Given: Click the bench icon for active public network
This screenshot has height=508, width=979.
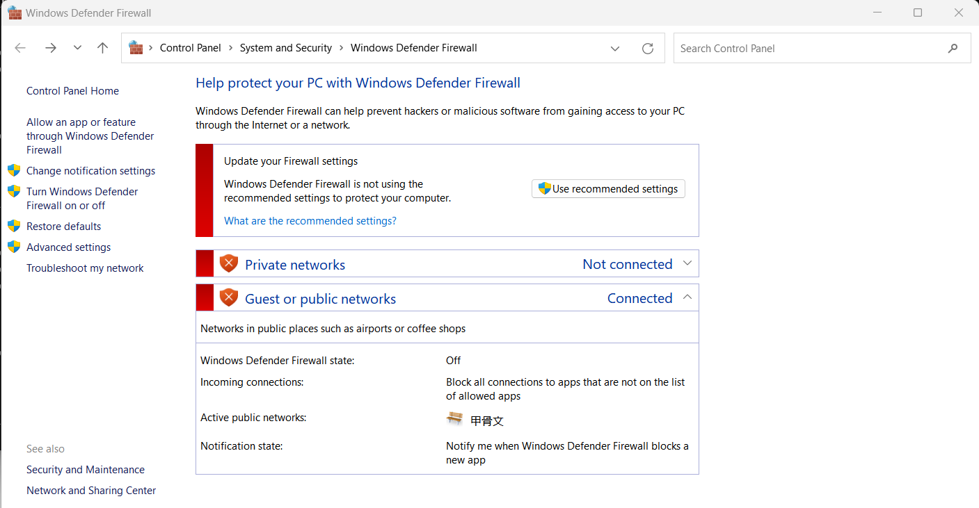Looking at the screenshot, I should click(x=454, y=418).
